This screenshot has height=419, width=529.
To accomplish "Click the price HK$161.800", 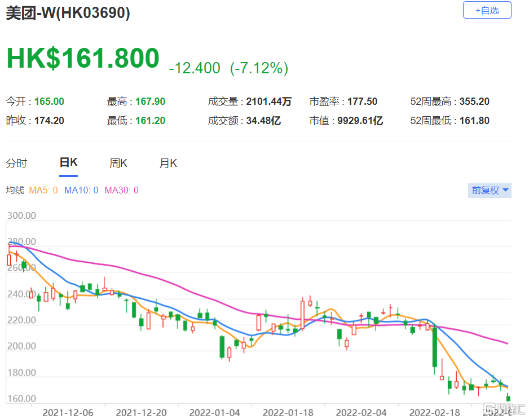I will click(83, 58).
